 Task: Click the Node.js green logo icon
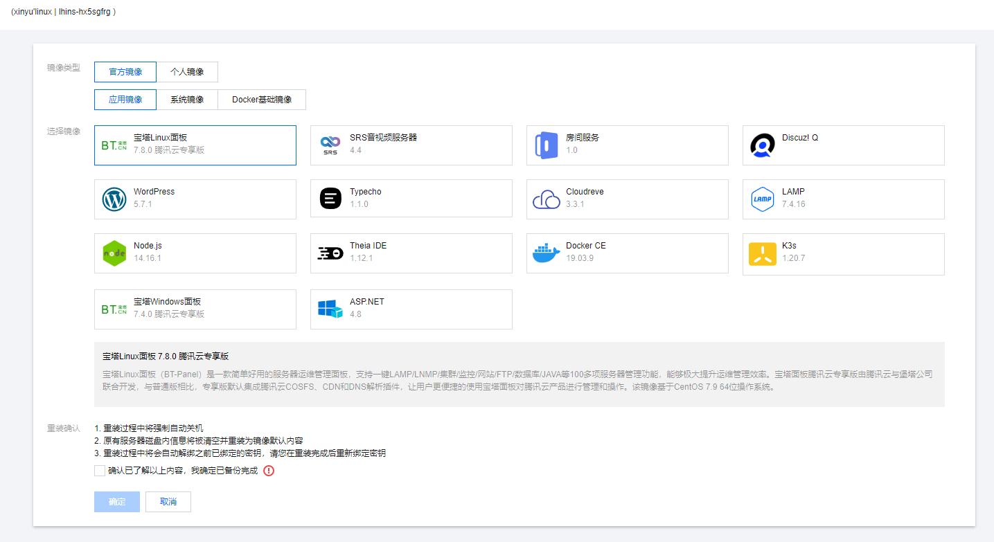[x=114, y=253]
